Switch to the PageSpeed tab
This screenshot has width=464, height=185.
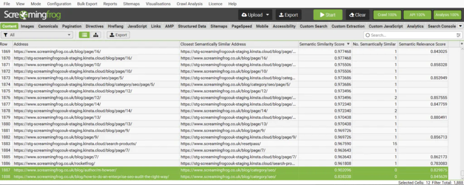click(x=242, y=26)
